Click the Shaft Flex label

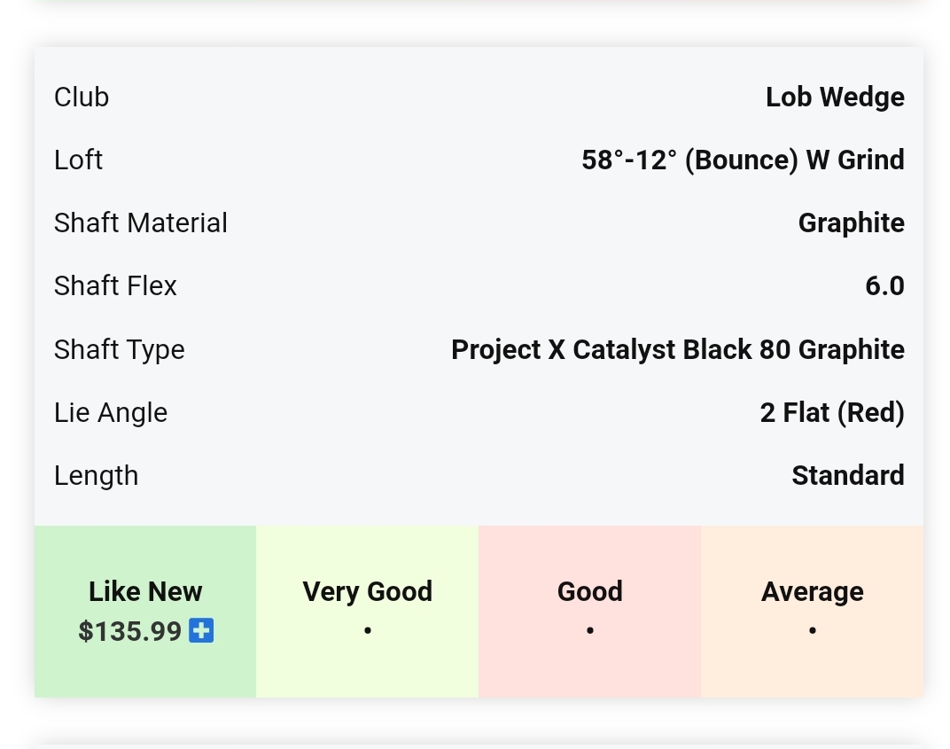[115, 285]
